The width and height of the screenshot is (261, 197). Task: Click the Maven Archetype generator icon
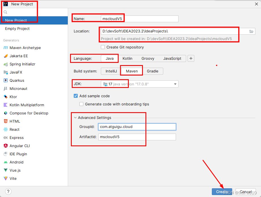[6, 48]
